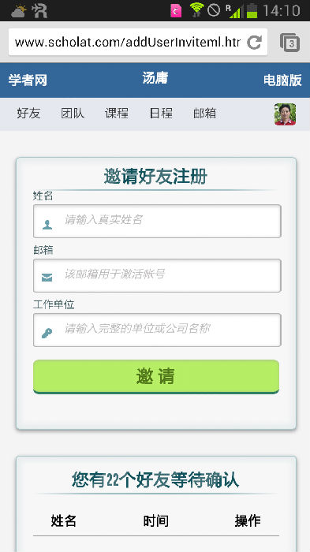Image resolution: width=310 pixels, height=552 pixels.
Task: Tap the key icon in workplace field
Action: [x=47, y=333]
